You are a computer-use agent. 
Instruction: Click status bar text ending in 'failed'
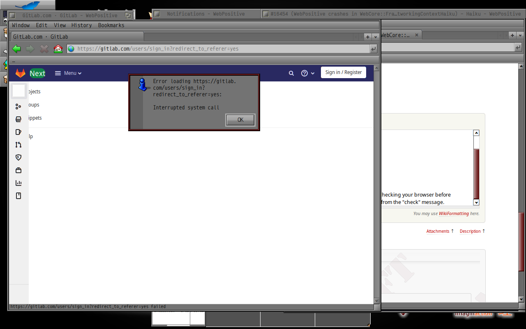[88, 306]
